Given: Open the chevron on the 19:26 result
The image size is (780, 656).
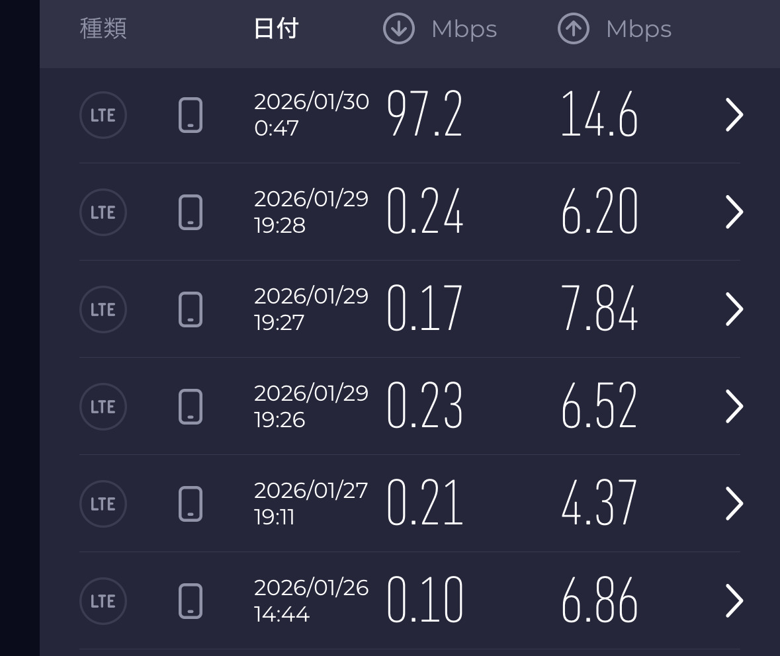Looking at the screenshot, I should [734, 407].
